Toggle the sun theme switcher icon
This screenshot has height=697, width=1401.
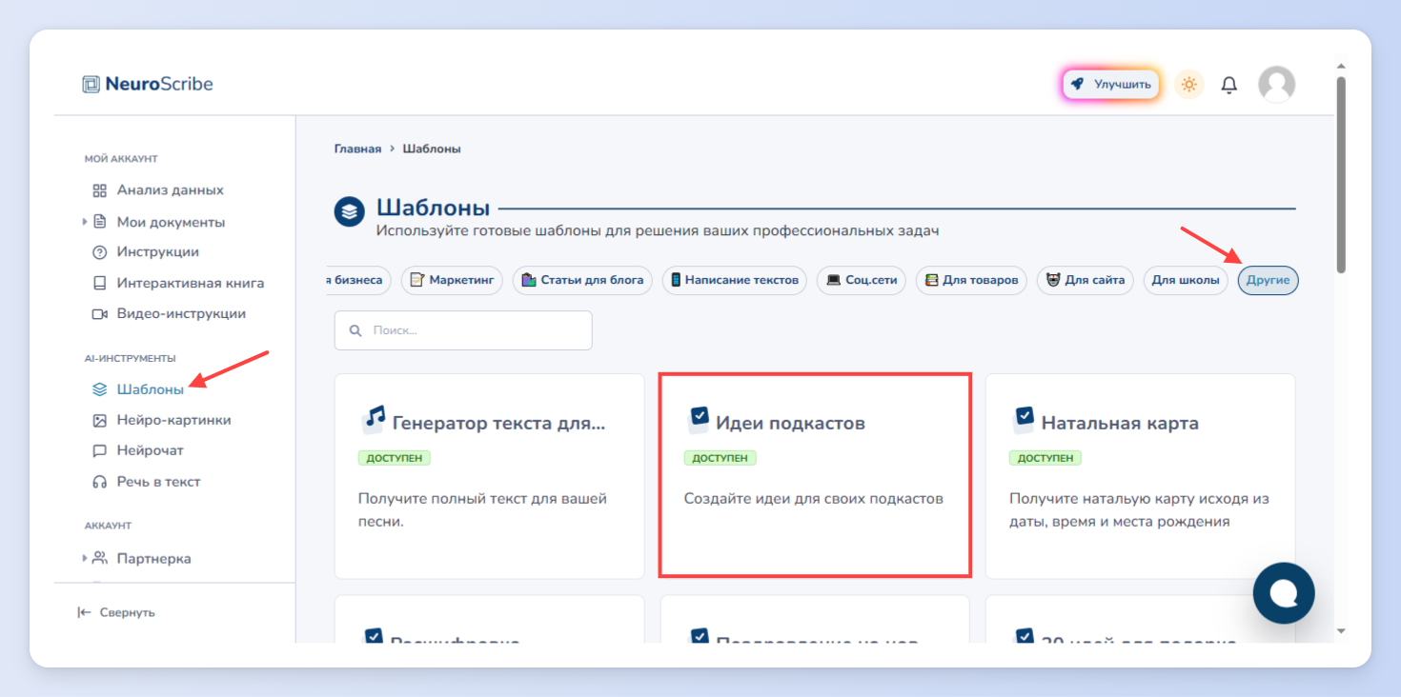point(1188,85)
